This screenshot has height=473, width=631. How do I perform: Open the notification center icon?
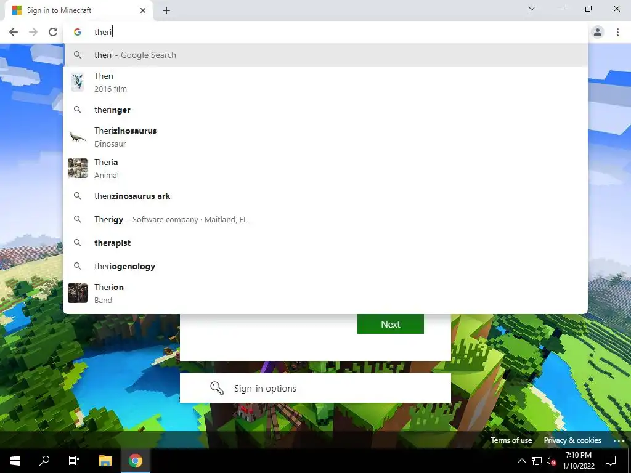(x=611, y=461)
